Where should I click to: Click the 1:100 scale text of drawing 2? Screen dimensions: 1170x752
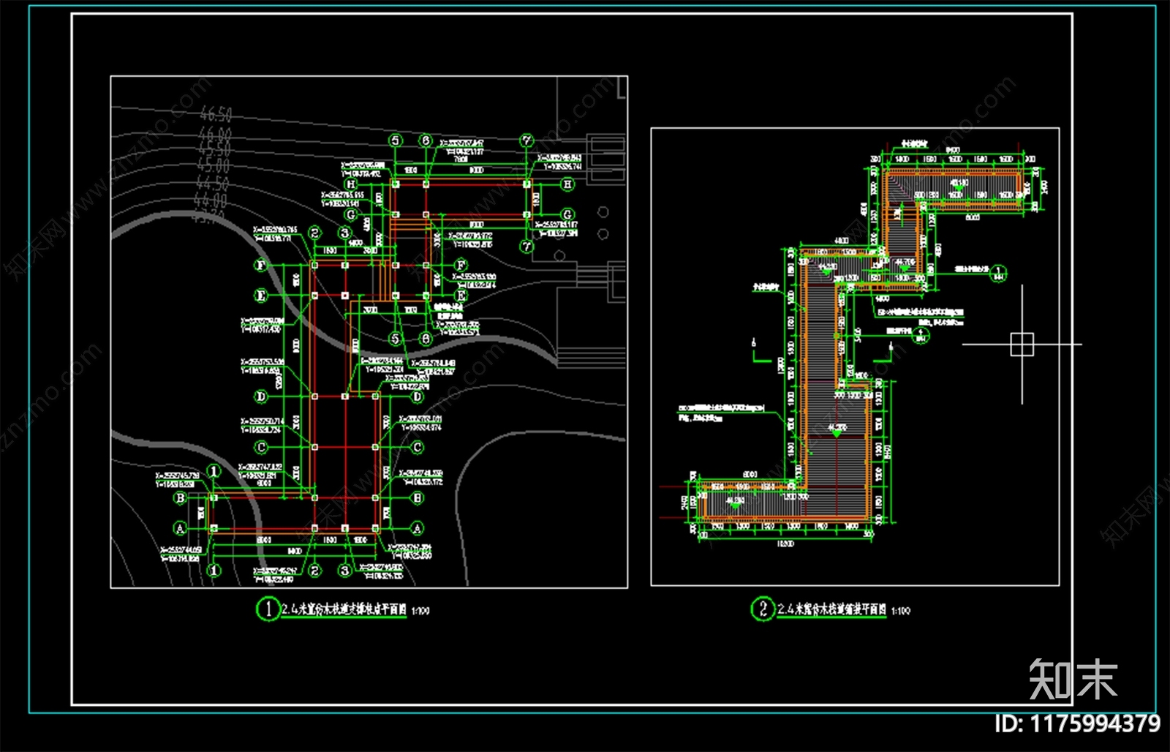(x=901, y=612)
